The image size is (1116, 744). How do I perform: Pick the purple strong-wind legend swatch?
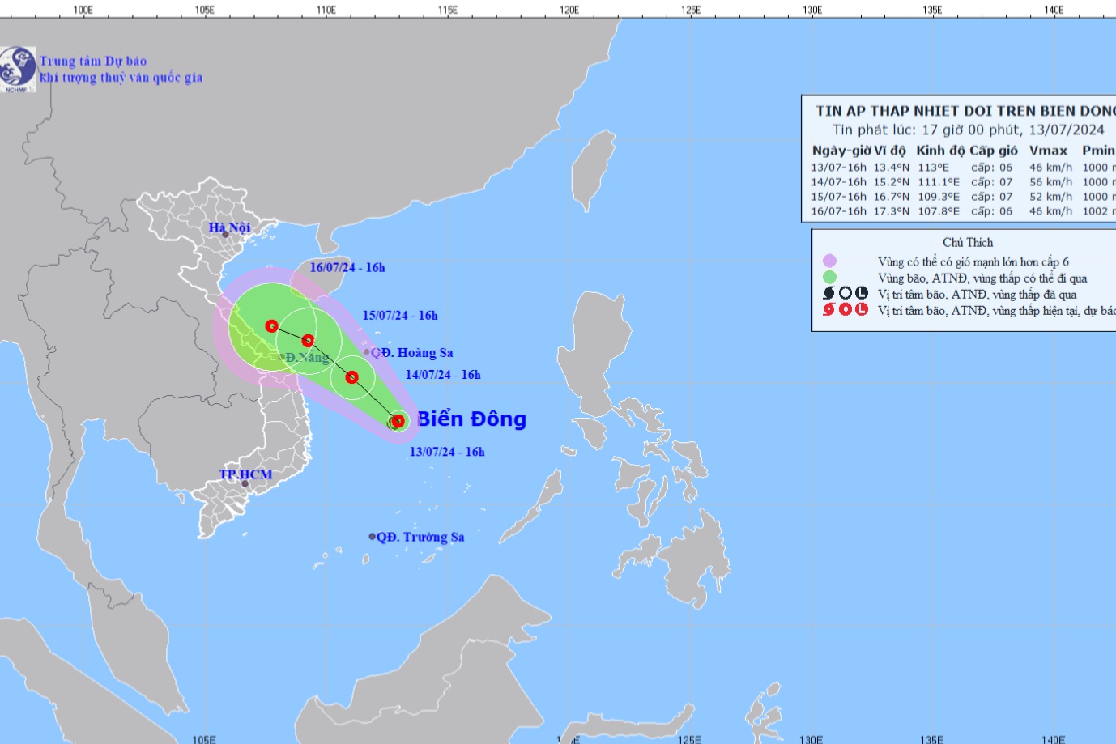(829, 261)
